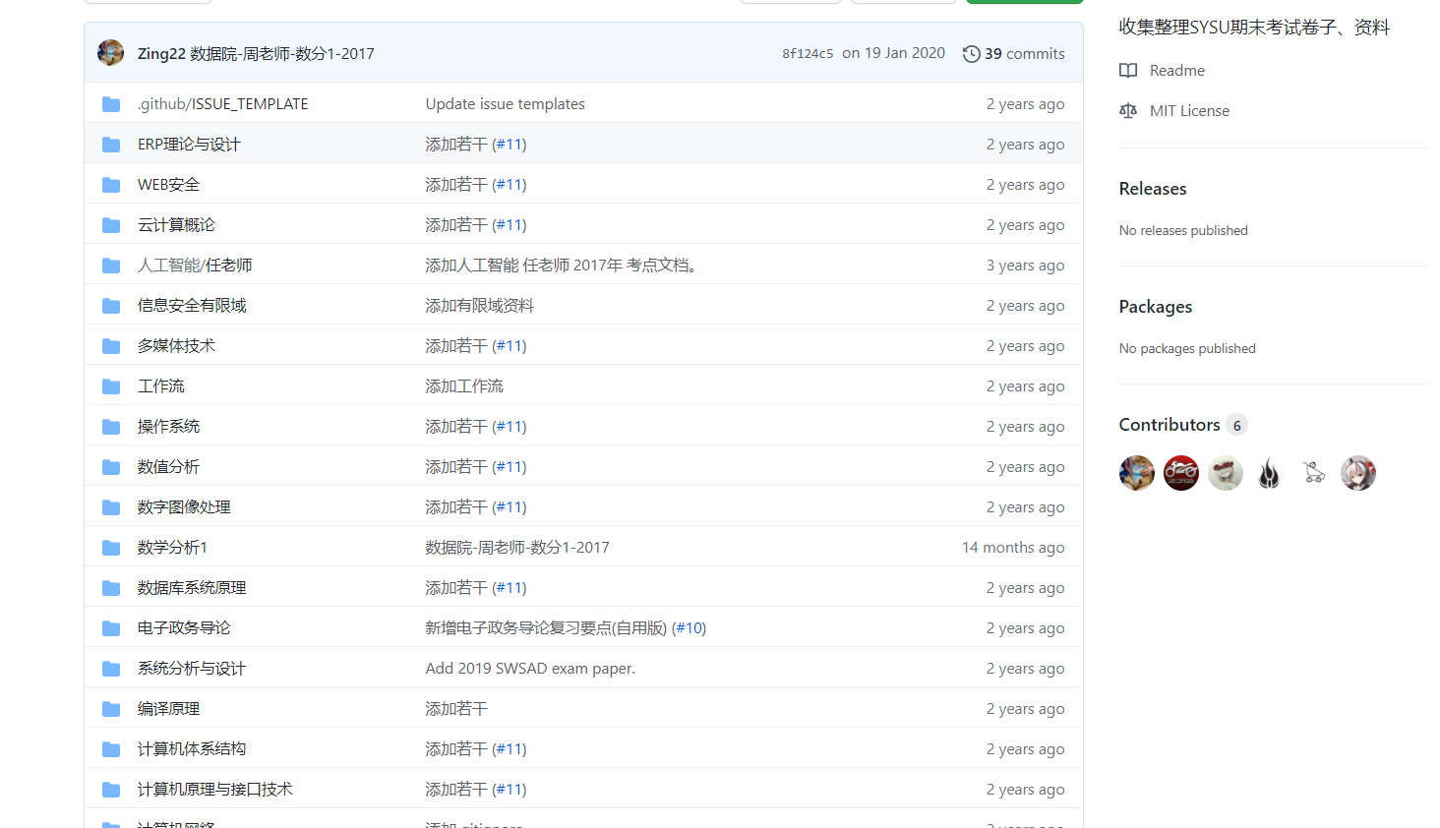
Task: Click the Contributors count badge
Action: (1237, 424)
